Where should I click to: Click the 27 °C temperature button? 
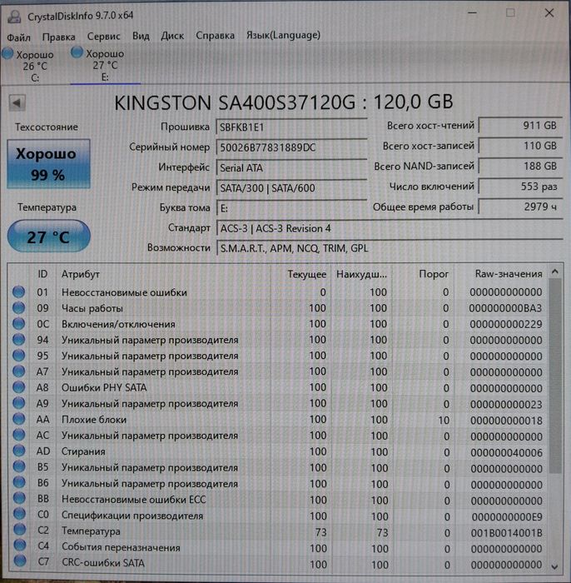48,236
